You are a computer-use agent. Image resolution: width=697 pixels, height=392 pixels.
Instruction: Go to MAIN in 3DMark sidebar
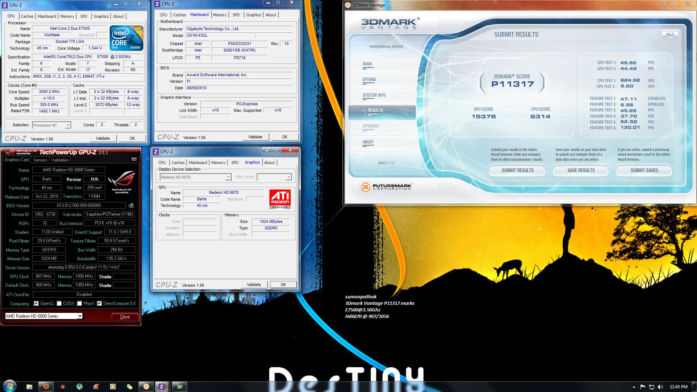point(367,64)
